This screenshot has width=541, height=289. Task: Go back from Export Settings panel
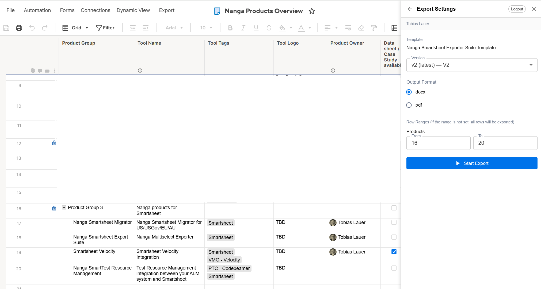tap(410, 9)
